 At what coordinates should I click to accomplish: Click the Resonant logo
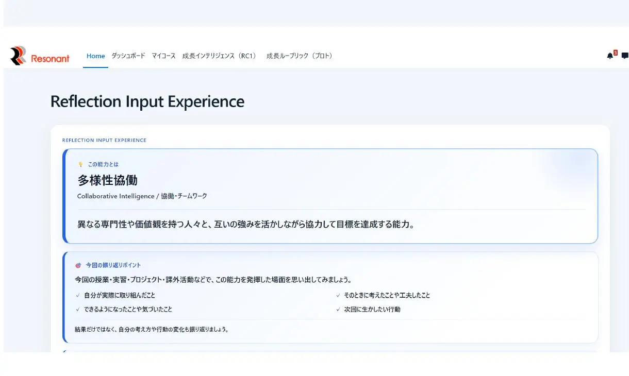click(x=40, y=56)
